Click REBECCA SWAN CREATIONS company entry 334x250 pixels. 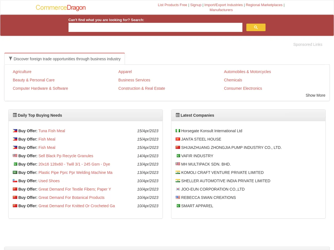click(208, 197)
